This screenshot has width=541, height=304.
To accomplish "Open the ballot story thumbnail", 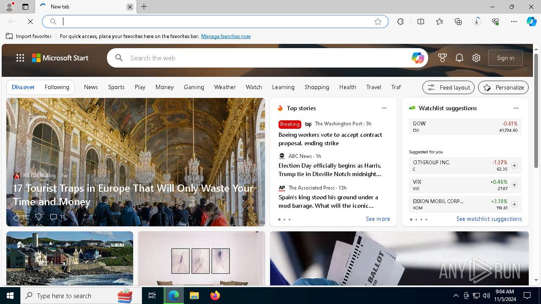I will tap(399, 258).
